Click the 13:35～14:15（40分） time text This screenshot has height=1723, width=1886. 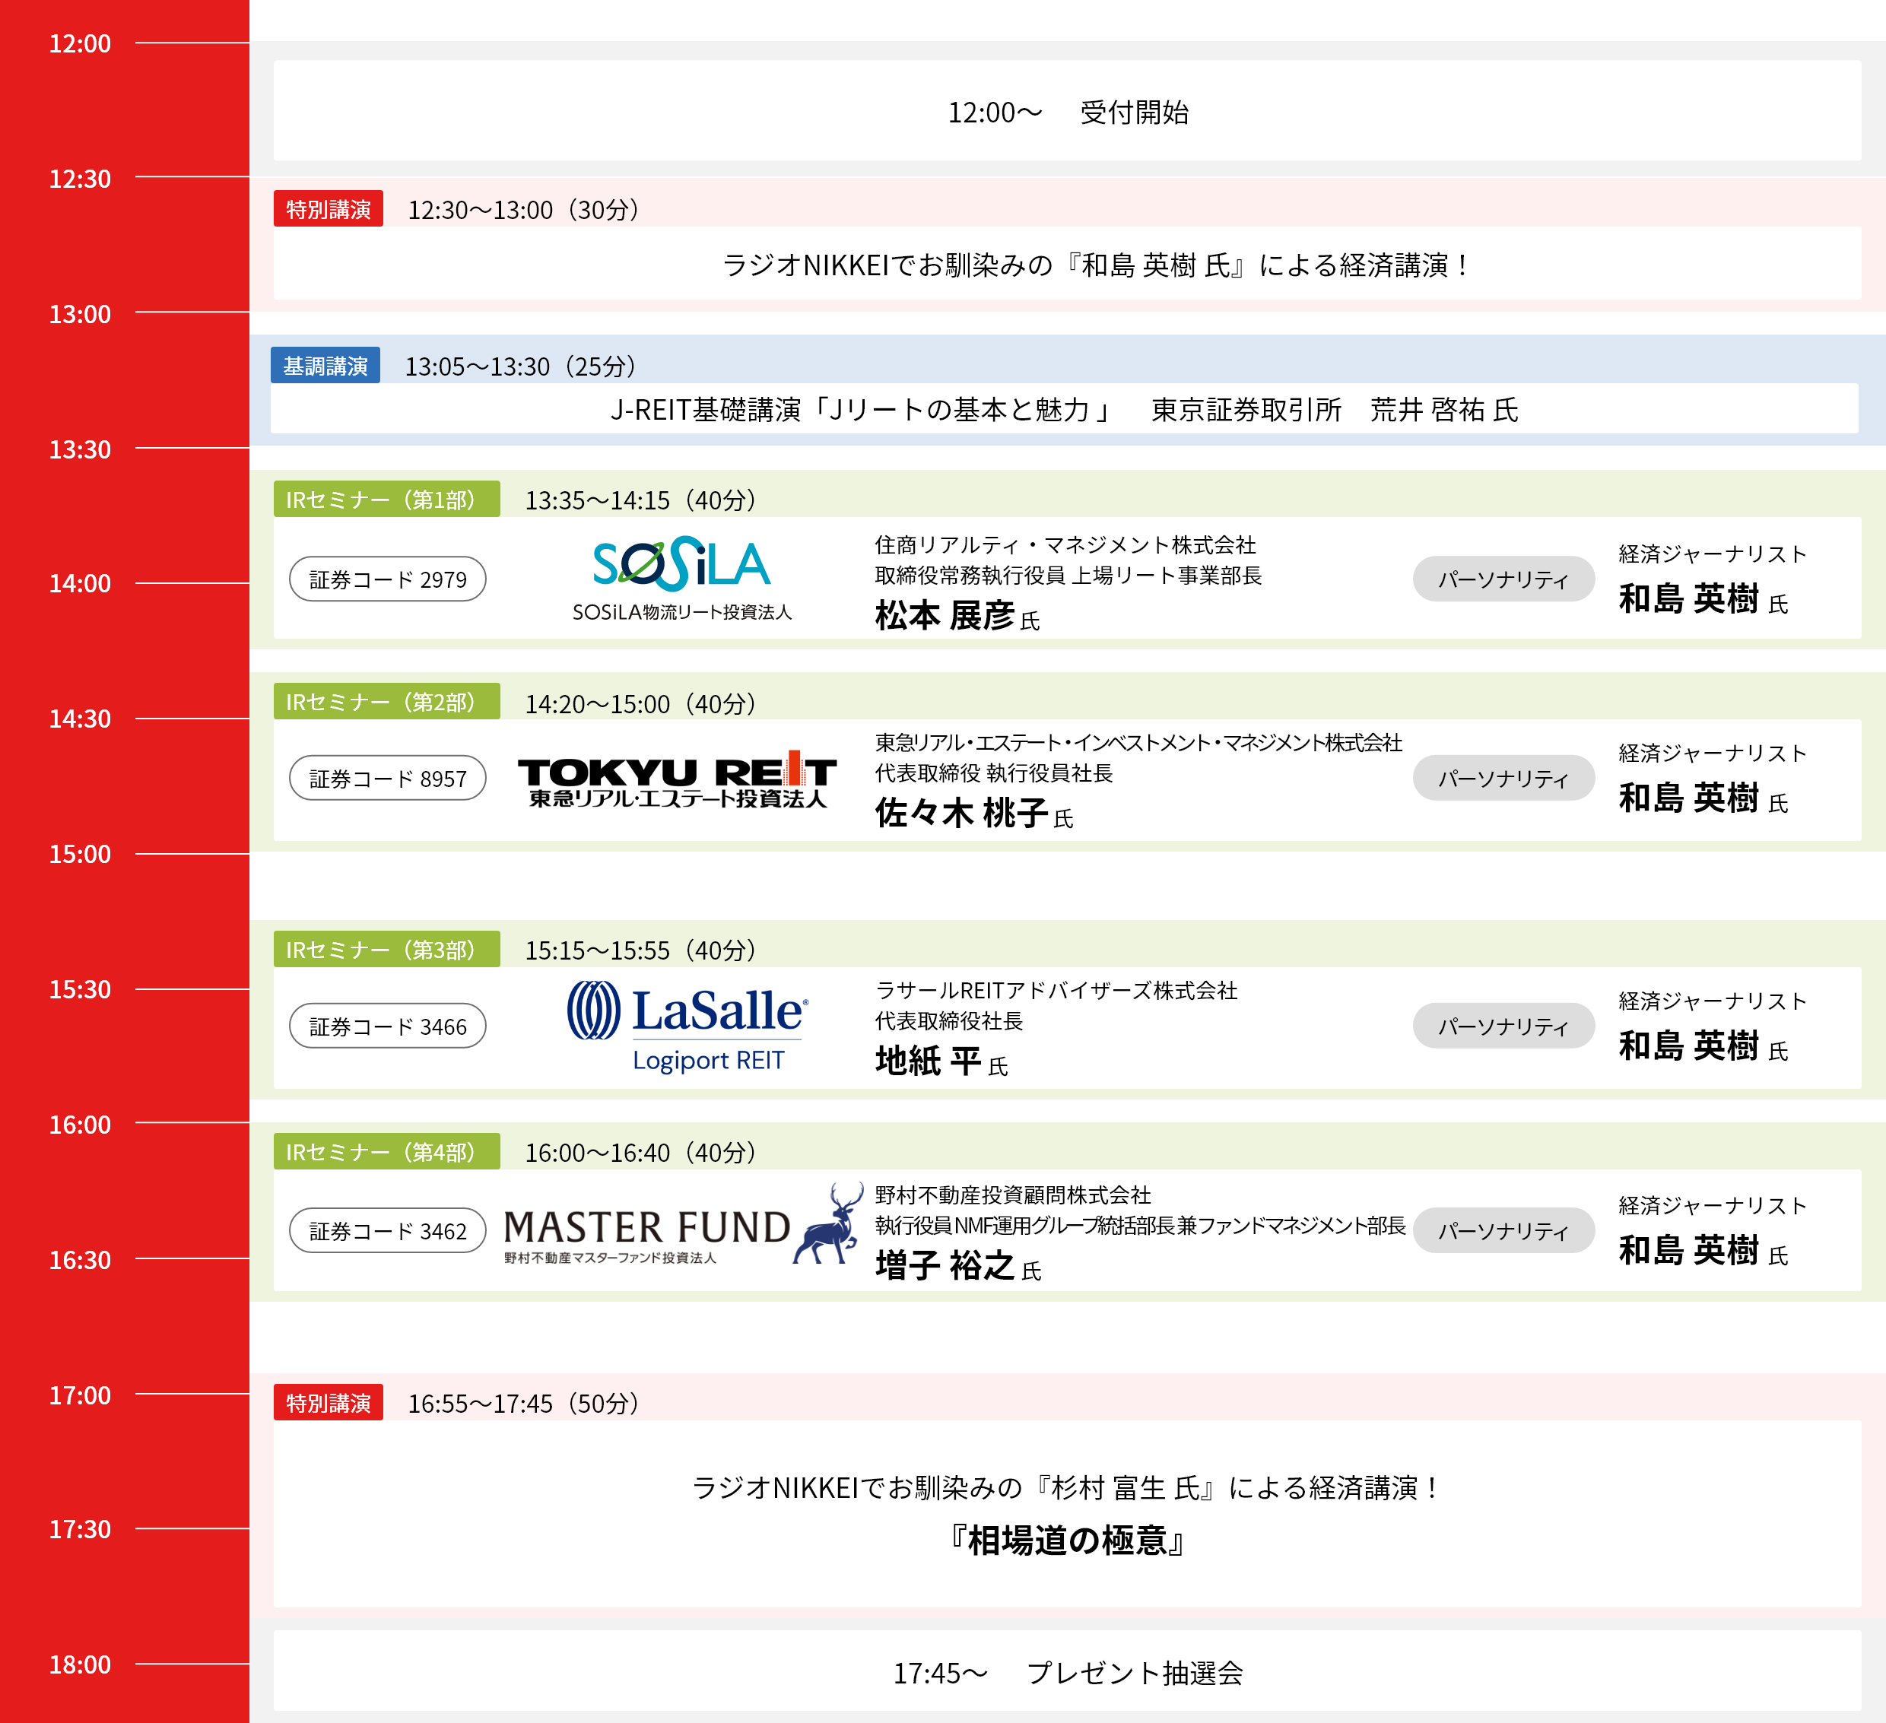(x=641, y=500)
